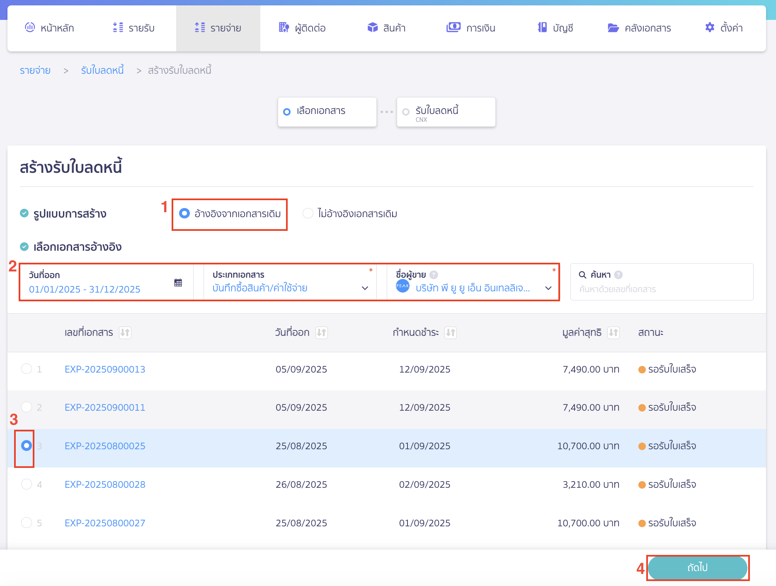This screenshot has height=586, width=776.
Task: Click the calendar icon in date field
Action: (x=178, y=283)
